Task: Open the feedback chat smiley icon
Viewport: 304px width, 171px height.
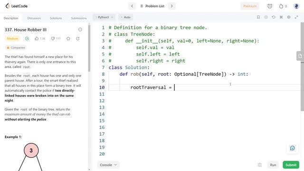Action: pyautogui.click(x=293, y=148)
